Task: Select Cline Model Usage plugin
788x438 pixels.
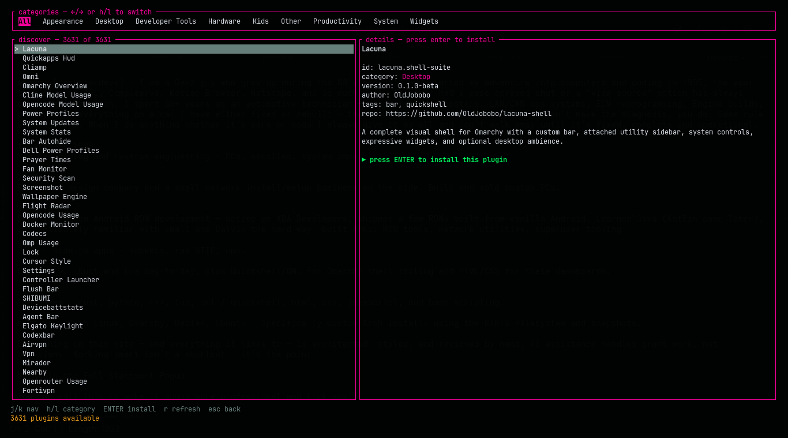Action: tap(184, 95)
